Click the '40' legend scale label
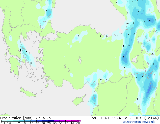The height and width of the screenshot is (124, 160). 66,123
